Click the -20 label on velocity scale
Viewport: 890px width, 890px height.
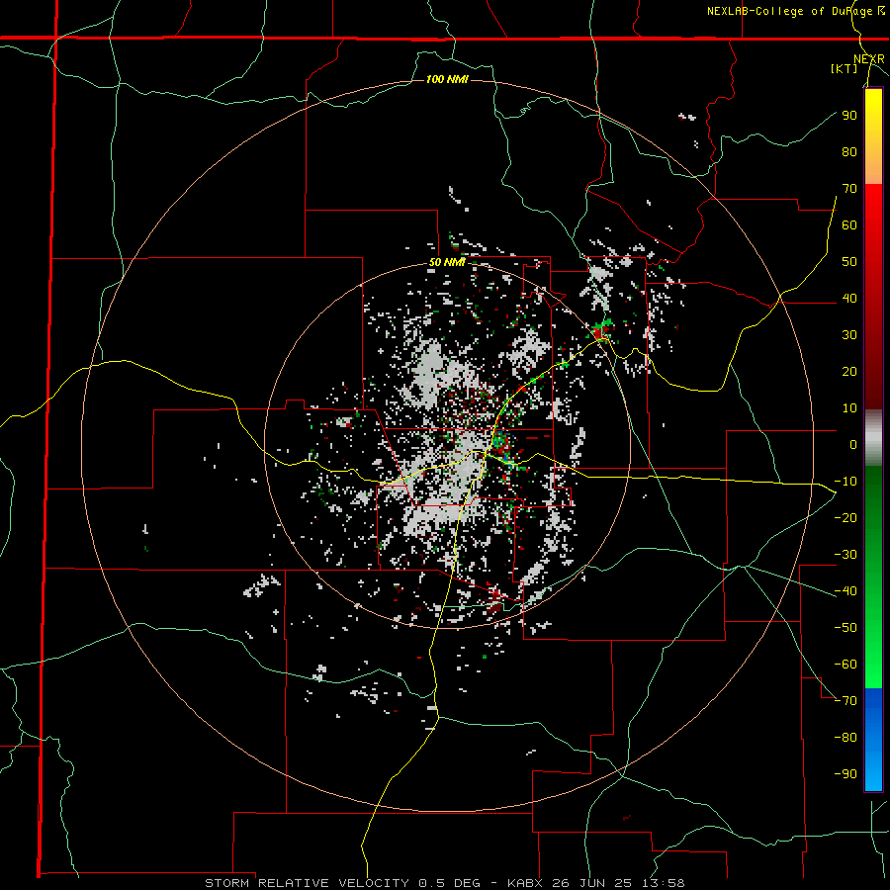click(x=845, y=517)
